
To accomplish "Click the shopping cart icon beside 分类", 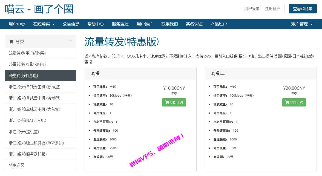I will (11, 42).
